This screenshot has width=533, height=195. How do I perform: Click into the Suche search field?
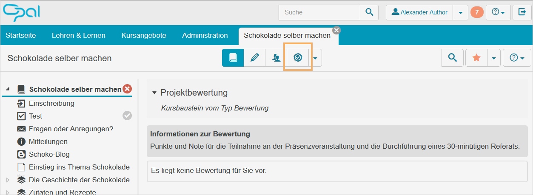click(319, 12)
